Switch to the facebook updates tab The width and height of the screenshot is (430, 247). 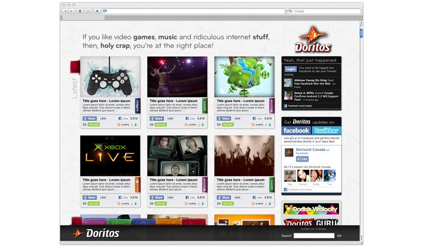296,130
